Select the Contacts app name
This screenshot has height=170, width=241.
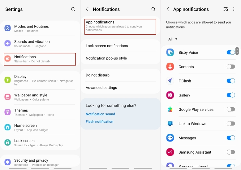[186, 67]
